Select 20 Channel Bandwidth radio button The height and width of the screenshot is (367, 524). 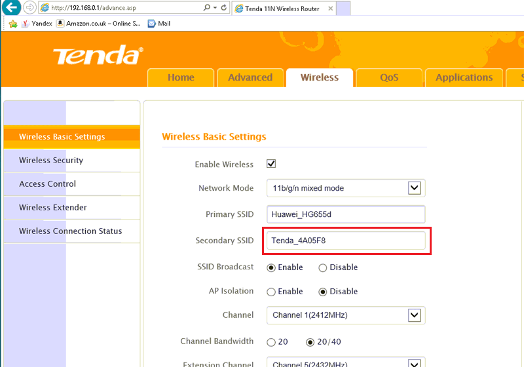pyautogui.click(x=271, y=342)
